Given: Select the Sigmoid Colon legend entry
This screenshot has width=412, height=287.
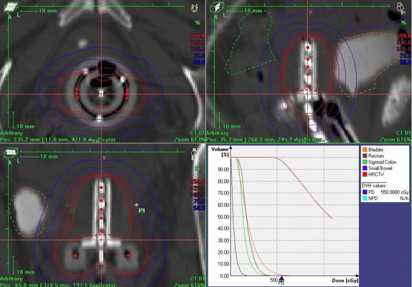Looking at the screenshot, I should point(379,162).
